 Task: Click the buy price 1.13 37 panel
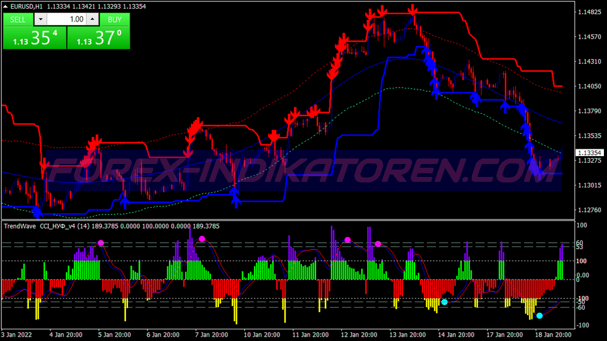(x=99, y=38)
